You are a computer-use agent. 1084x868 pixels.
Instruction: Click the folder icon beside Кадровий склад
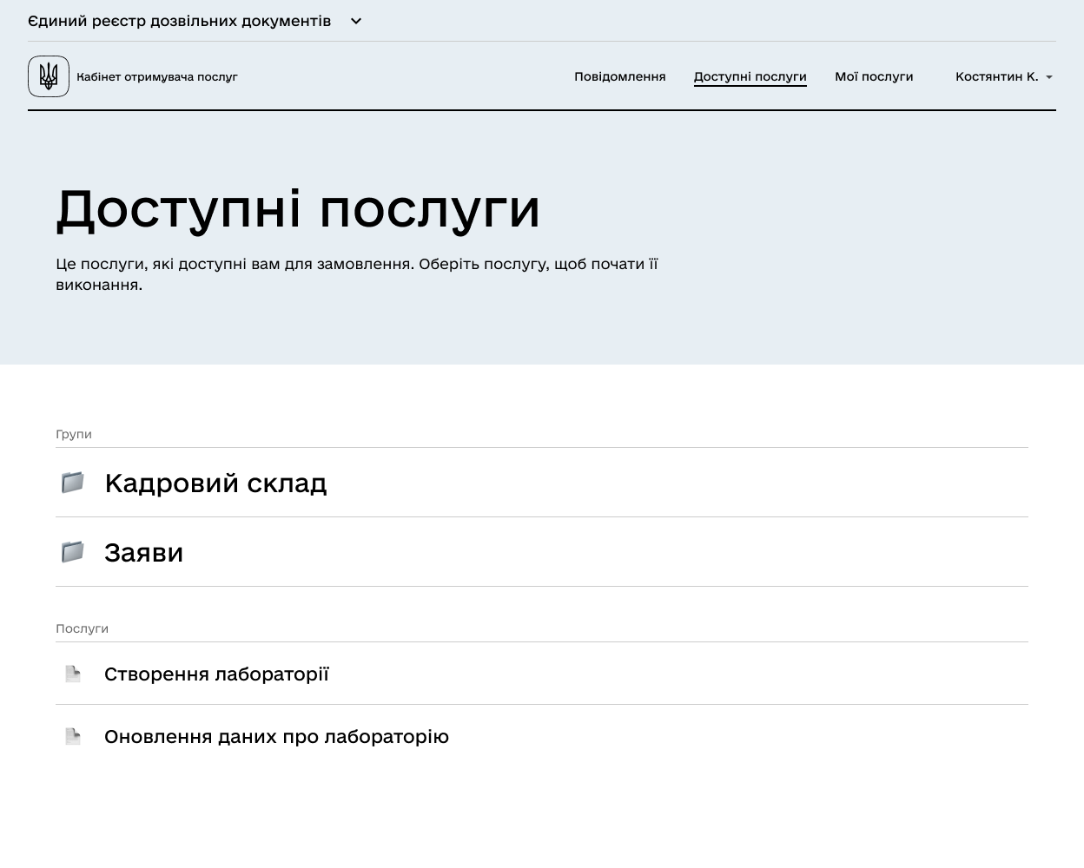(x=73, y=482)
